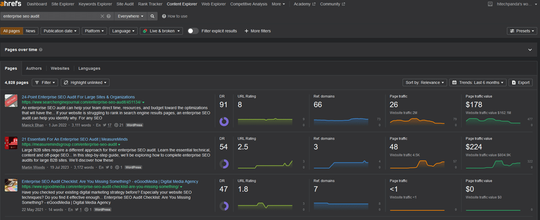The height and width of the screenshot is (220, 540).
Task: Select the All pages toggle option
Action: coord(11,31)
